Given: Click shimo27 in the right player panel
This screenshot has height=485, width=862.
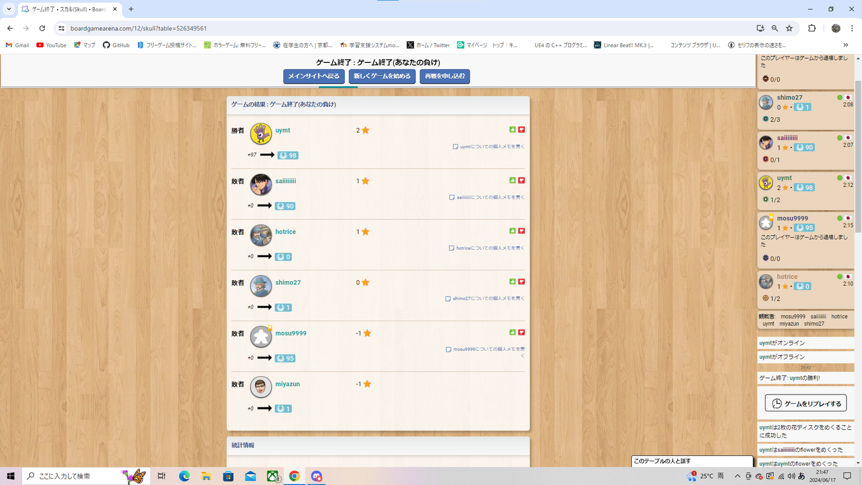Looking at the screenshot, I should pyautogui.click(x=790, y=98).
